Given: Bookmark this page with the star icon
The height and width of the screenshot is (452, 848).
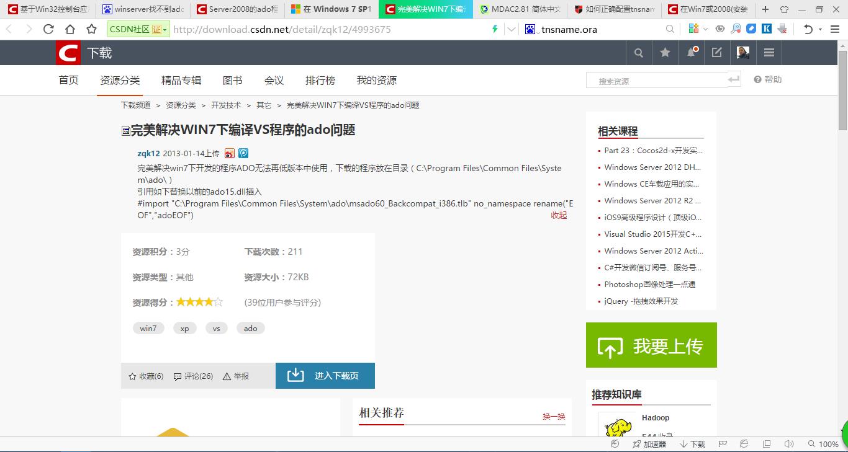Looking at the screenshot, I should (92, 29).
